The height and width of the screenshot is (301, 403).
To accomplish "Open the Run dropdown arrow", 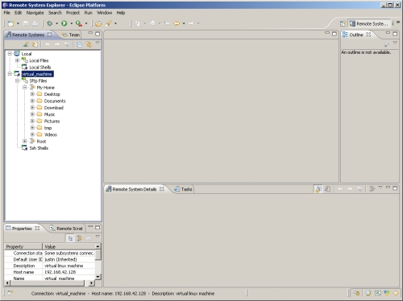I will pyautogui.click(x=71, y=23).
